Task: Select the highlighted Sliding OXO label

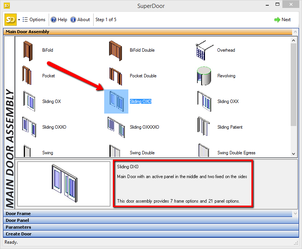Action: (140, 101)
